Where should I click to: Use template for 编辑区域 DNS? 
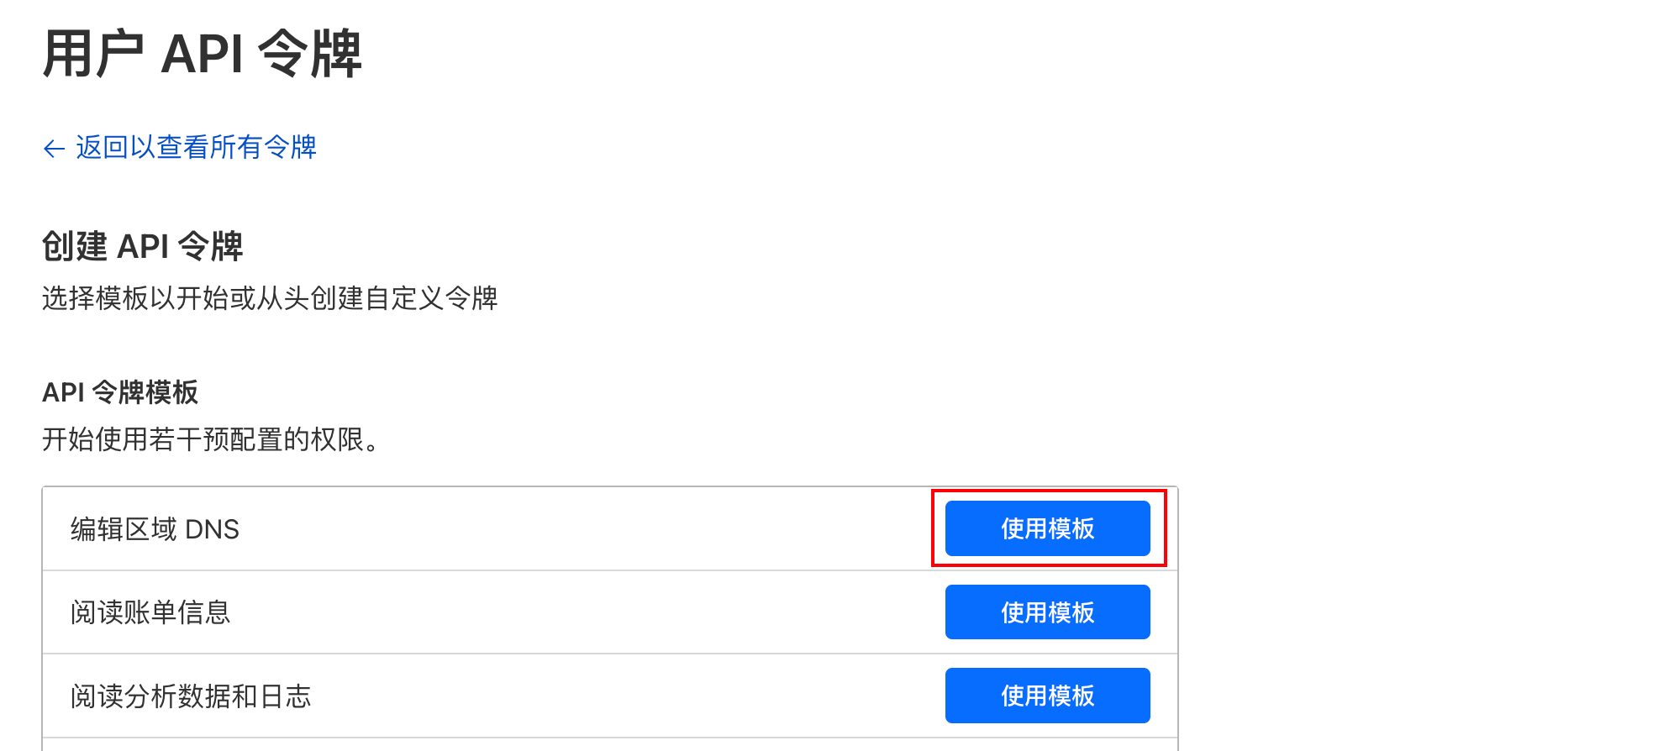tap(1047, 528)
